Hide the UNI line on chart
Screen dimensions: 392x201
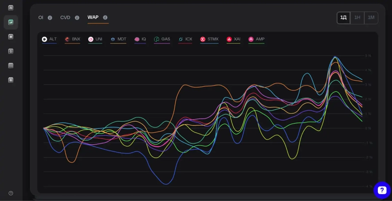coord(95,39)
